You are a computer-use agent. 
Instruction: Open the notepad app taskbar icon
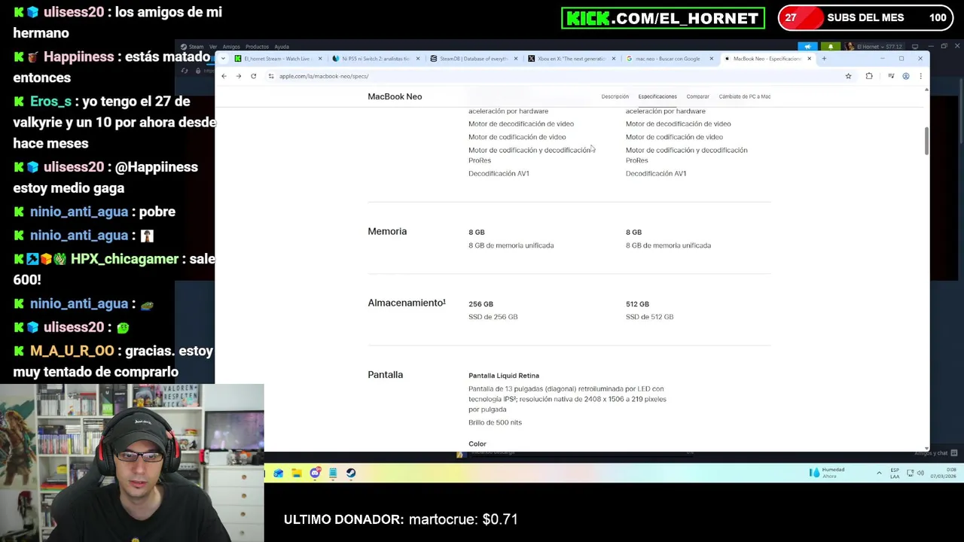pyautogui.click(x=333, y=473)
